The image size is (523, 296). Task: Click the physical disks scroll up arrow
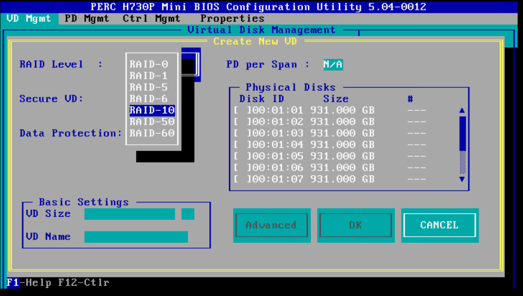pyautogui.click(x=462, y=110)
